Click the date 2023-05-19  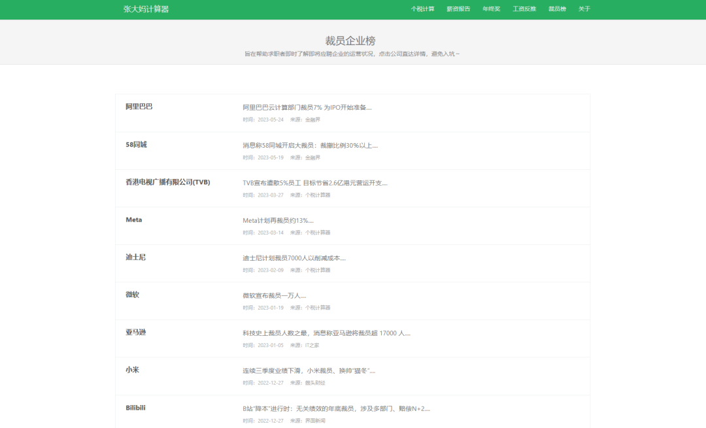pyautogui.click(x=271, y=157)
